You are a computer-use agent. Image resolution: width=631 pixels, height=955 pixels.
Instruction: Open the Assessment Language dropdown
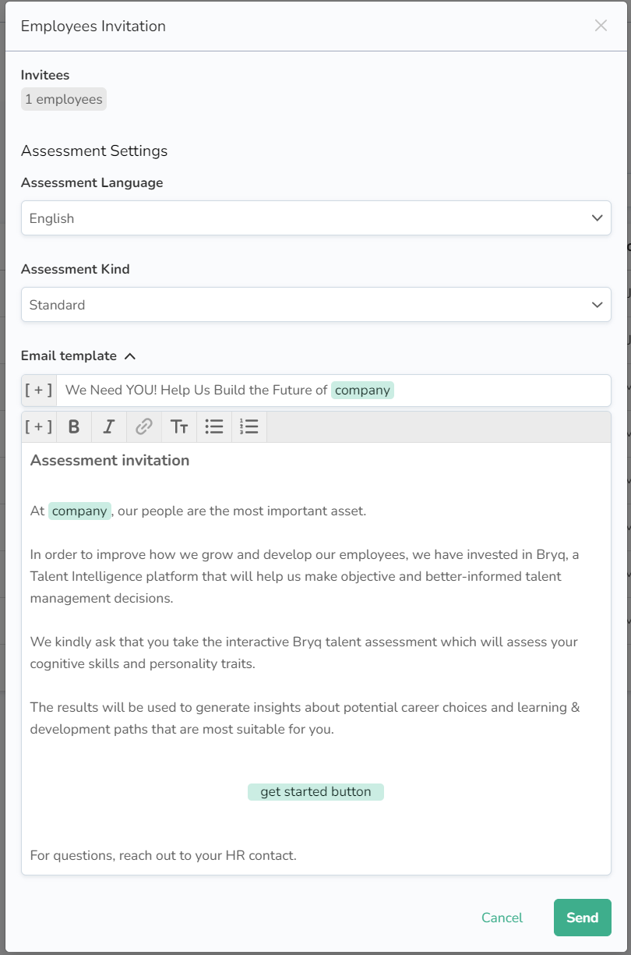click(x=315, y=218)
